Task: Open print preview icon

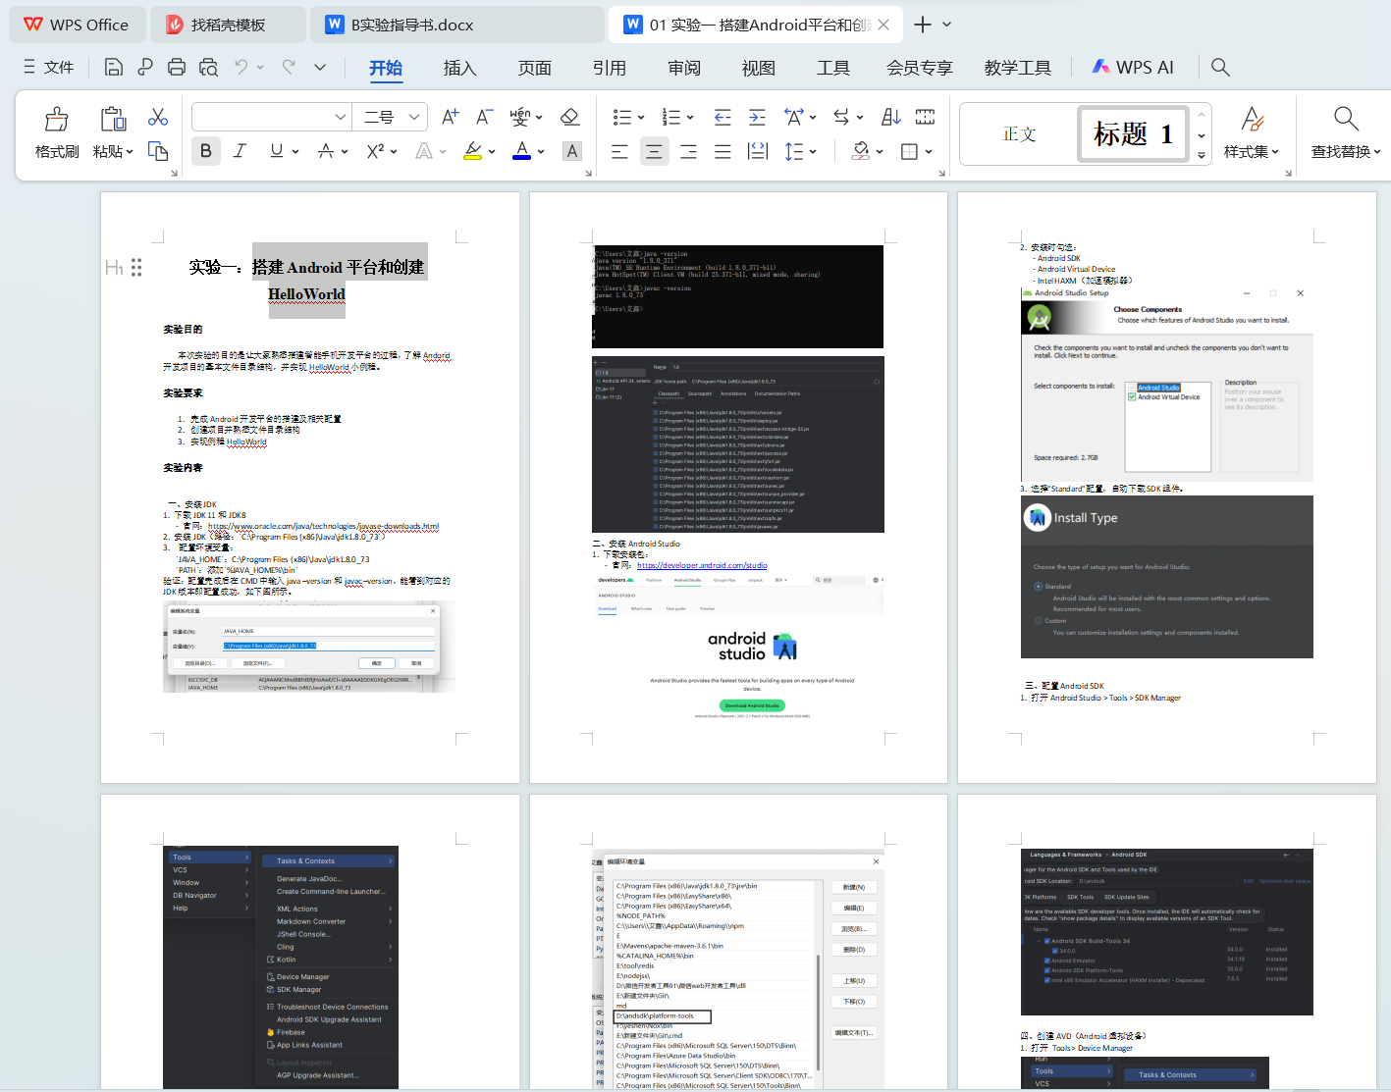Action: pos(208,67)
